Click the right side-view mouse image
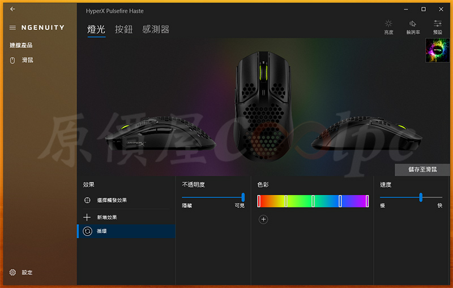Screen dimensions: 453x288 (x=366, y=133)
